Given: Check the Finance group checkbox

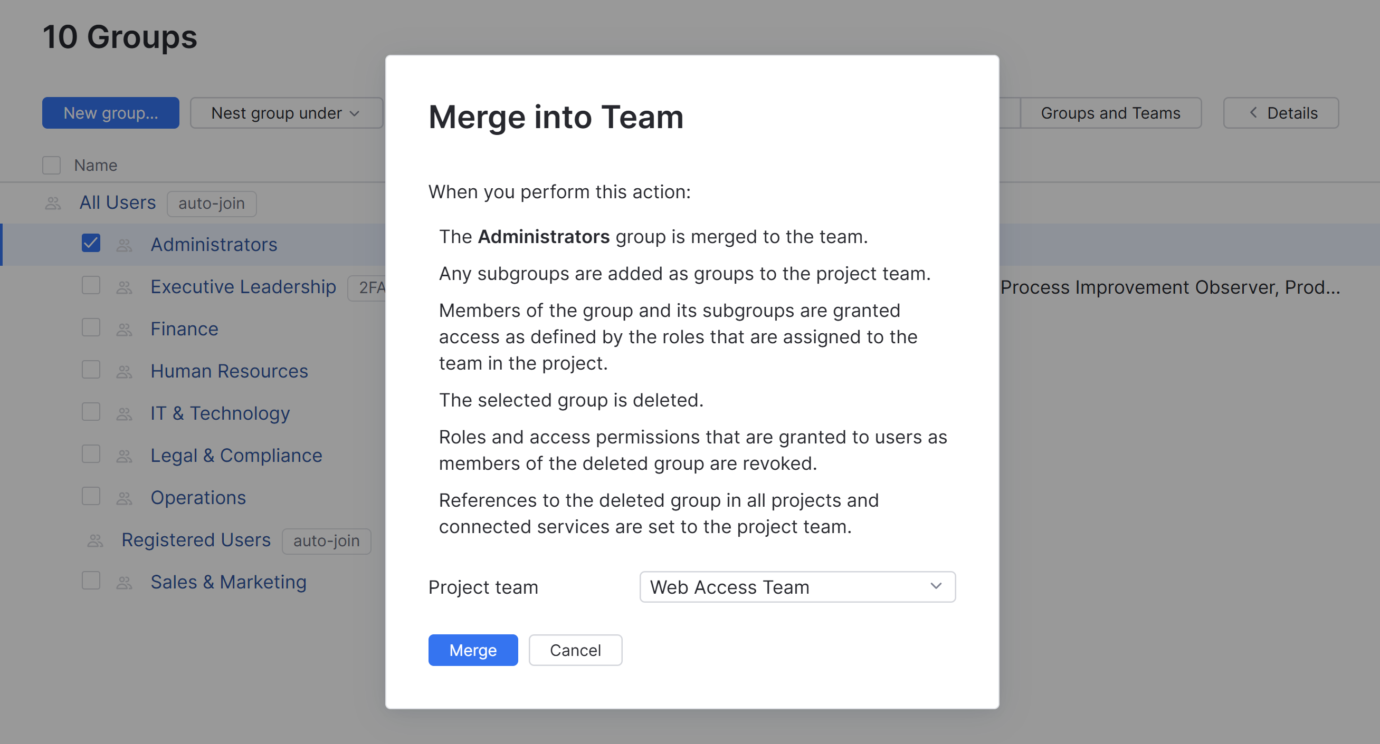Looking at the screenshot, I should click(91, 327).
